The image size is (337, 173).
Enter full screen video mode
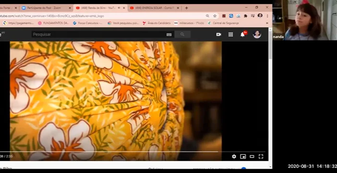pyautogui.click(x=261, y=157)
